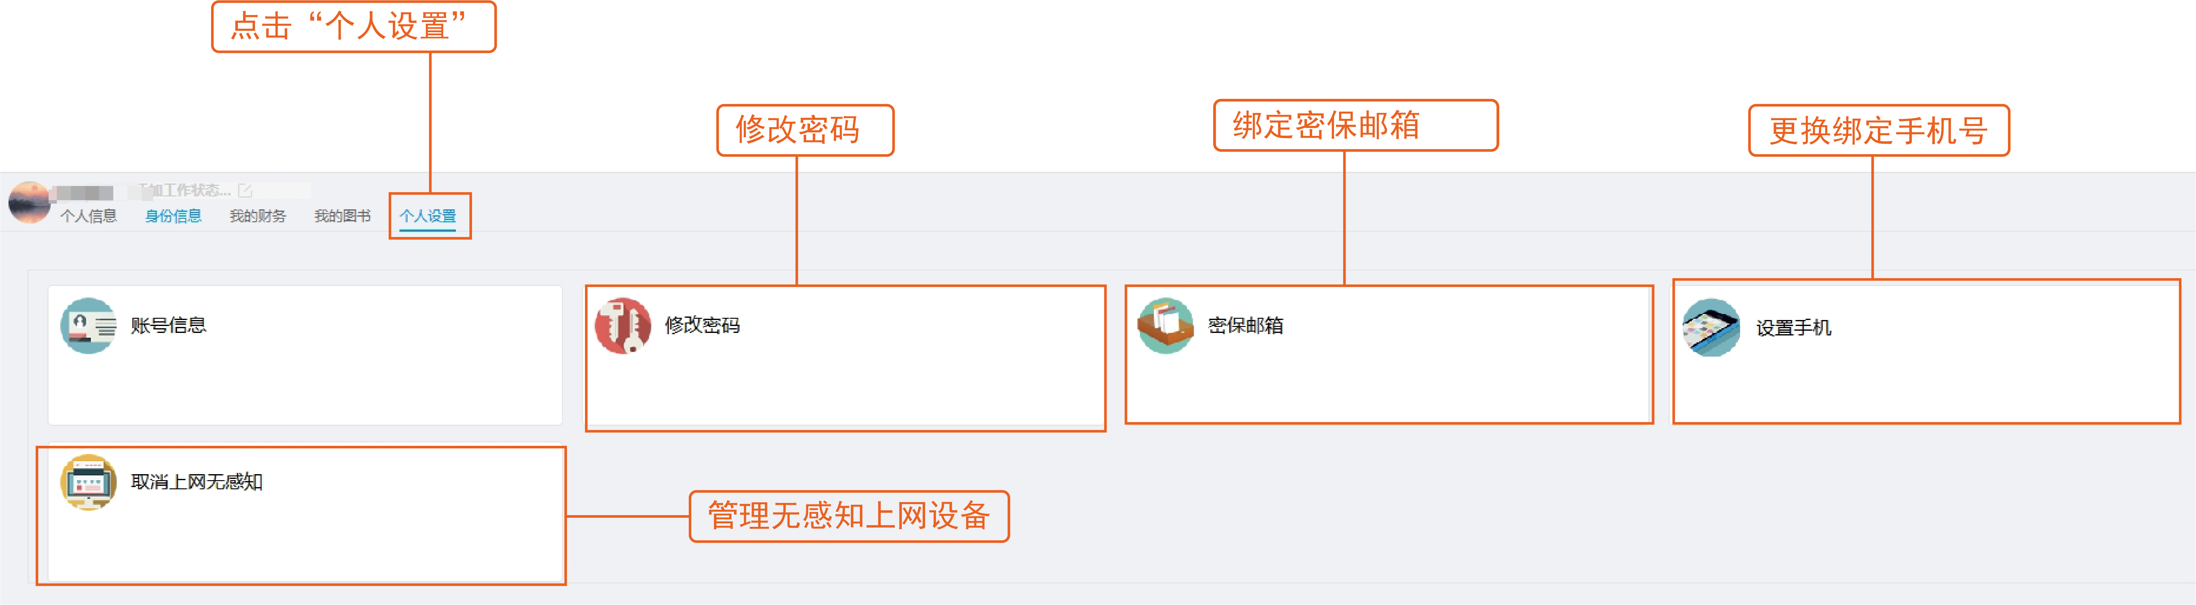The width and height of the screenshot is (2196, 605).
Task: Click the 修改密码 card title
Action: (x=702, y=325)
